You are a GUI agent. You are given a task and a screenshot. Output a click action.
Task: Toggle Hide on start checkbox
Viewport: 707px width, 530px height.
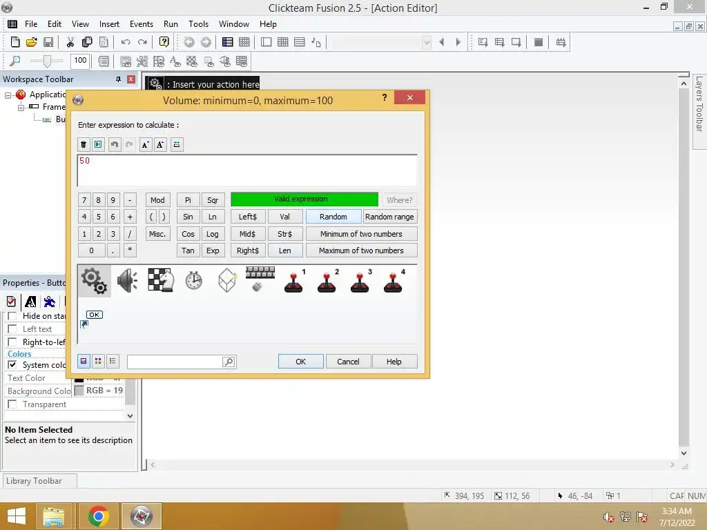12,316
